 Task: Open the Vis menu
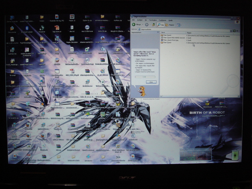coord(146,20)
